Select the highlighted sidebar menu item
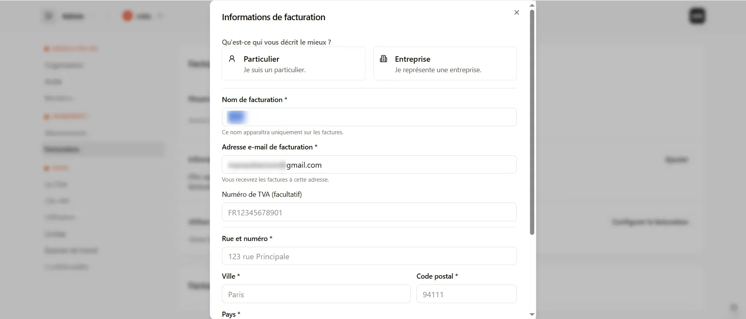 (103, 149)
